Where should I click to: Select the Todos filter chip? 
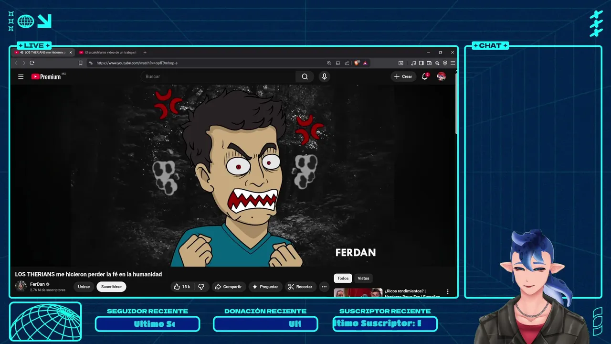tap(343, 278)
